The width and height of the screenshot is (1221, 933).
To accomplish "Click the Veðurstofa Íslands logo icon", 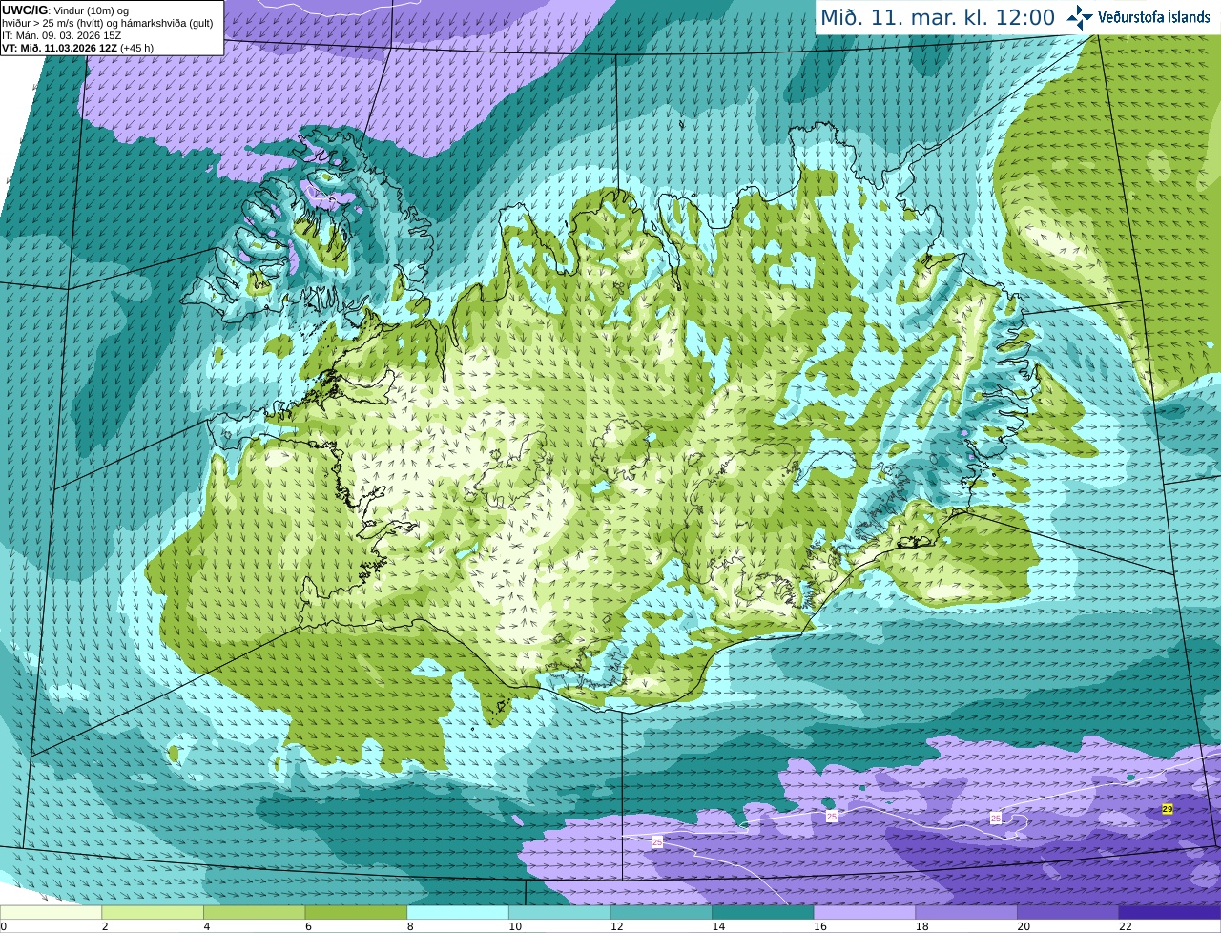I will [1080, 17].
